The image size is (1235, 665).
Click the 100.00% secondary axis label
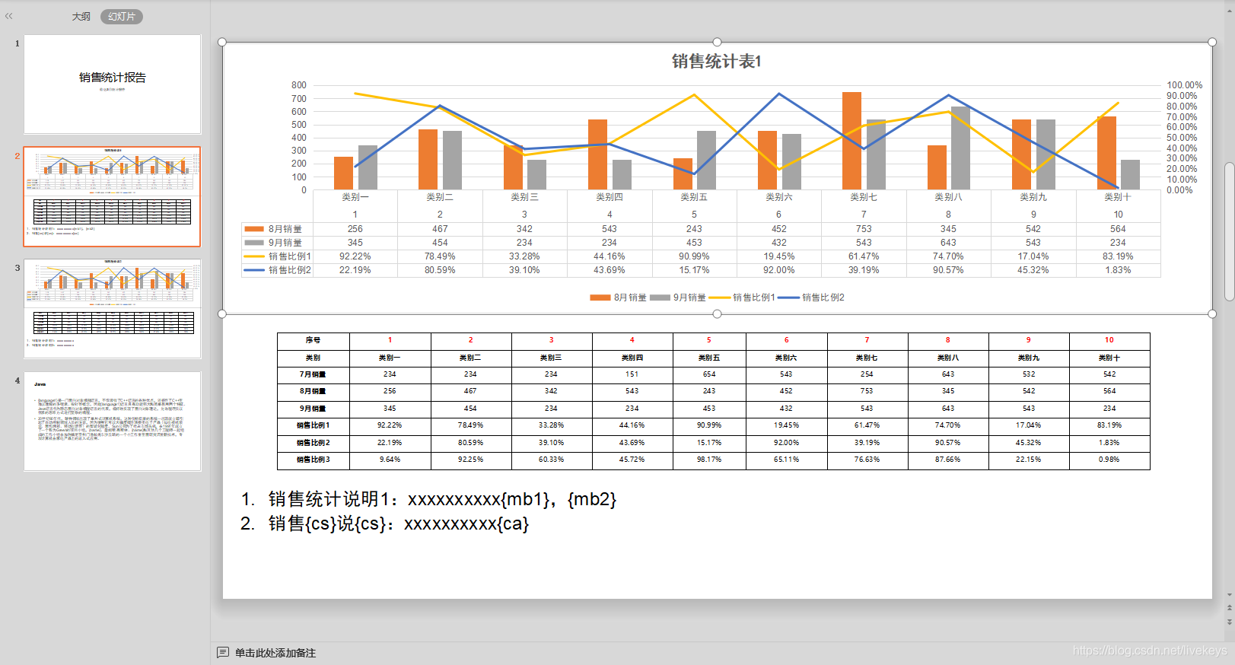pyautogui.click(x=1184, y=85)
